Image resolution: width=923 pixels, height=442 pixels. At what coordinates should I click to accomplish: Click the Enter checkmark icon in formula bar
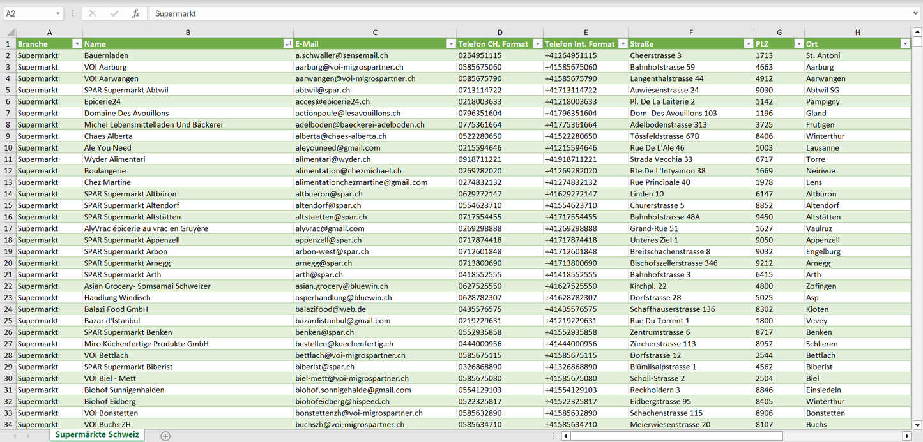tap(114, 13)
